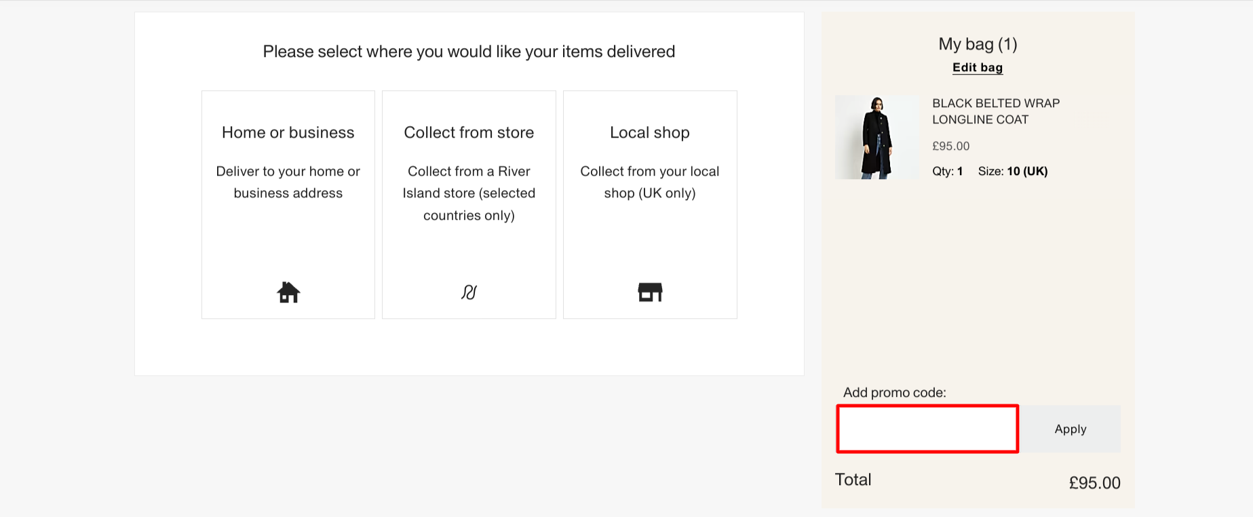Click the Add promo code label
Screen dimensions: 1253x517
pyautogui.click(x=894, y=392)
